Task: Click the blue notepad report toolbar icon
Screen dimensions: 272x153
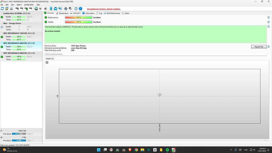Action: (51, 8)
